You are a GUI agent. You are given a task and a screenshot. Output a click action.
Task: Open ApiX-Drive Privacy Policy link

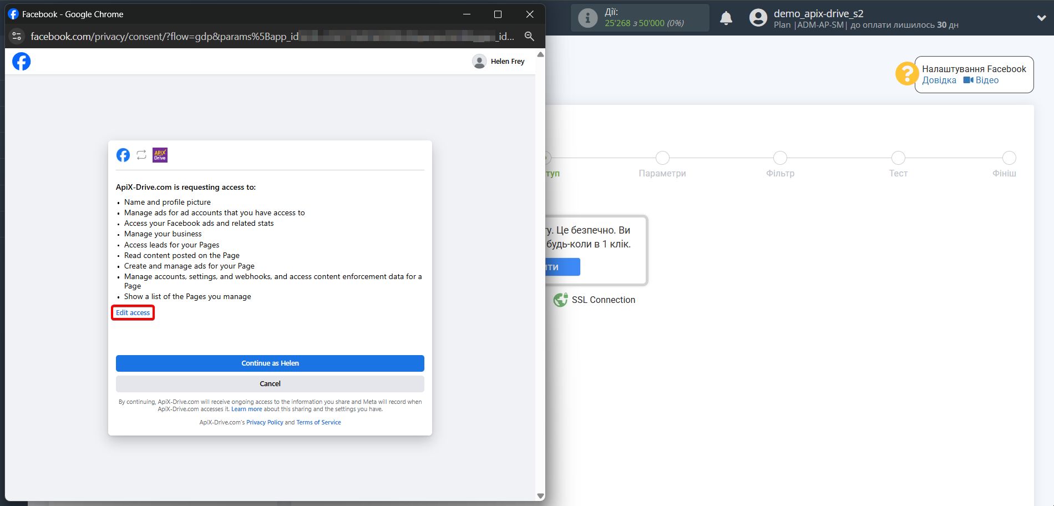click(x=265, y=423)
